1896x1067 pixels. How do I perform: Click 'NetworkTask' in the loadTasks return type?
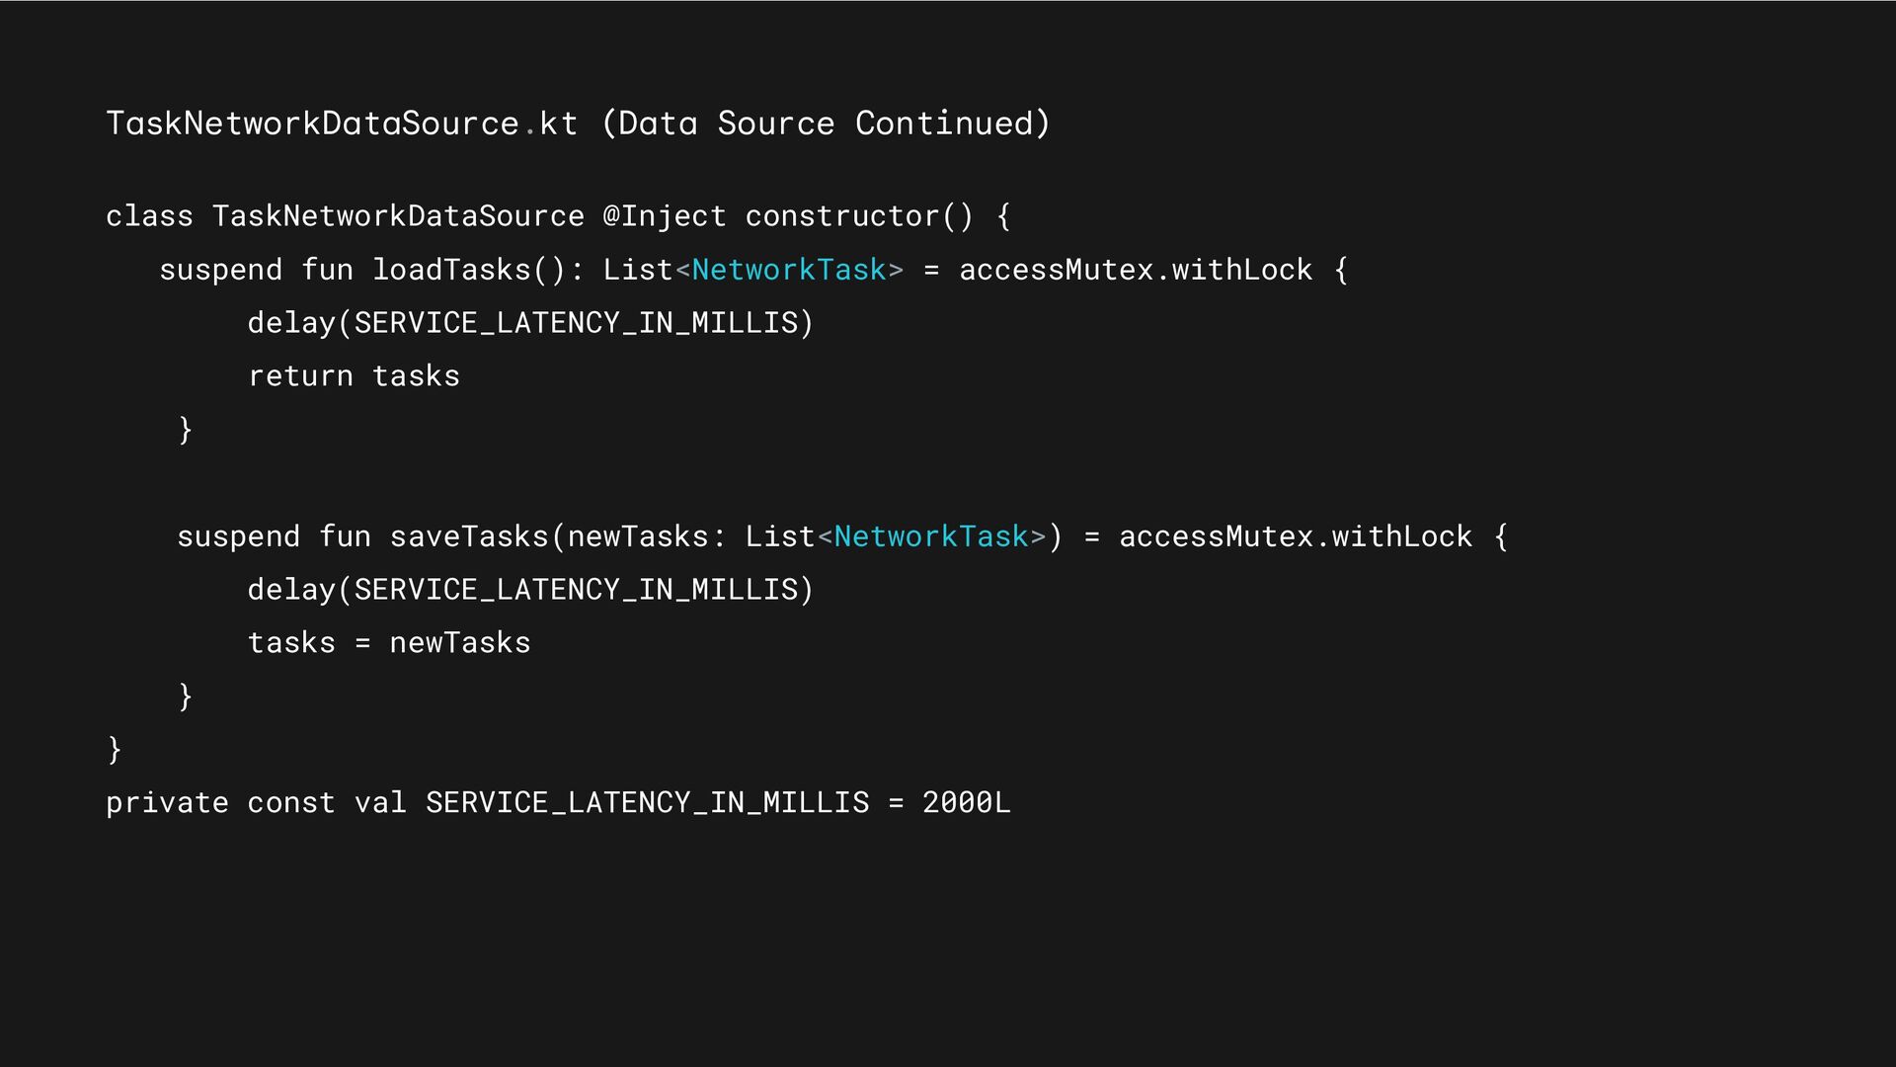[789, 270]
